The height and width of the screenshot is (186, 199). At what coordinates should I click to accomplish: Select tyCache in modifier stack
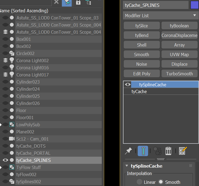161,91
